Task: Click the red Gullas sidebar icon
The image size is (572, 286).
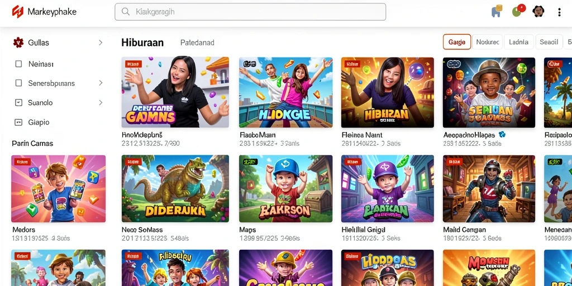Action: [18, 42]
